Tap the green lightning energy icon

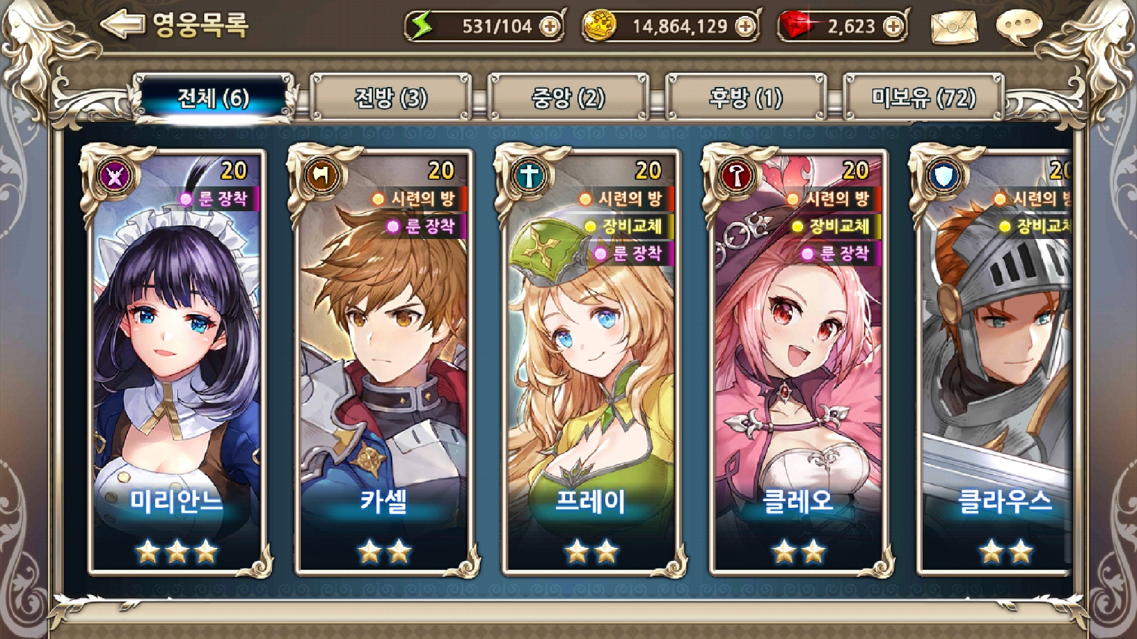[x=422, y=26]
